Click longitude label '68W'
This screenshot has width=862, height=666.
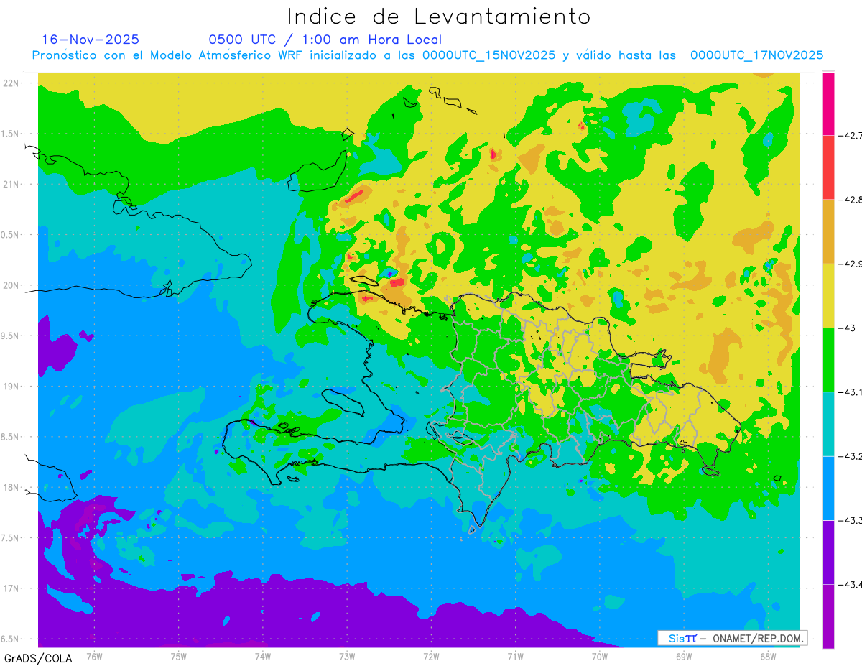(x=768, y=657)
